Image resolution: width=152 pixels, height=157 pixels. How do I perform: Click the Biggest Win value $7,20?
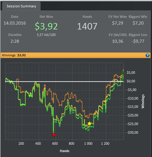click(138, 23)
